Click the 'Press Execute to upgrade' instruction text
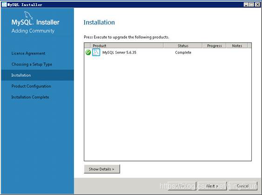Viewport: 262px width, 195px height. [x=126, y=37]
